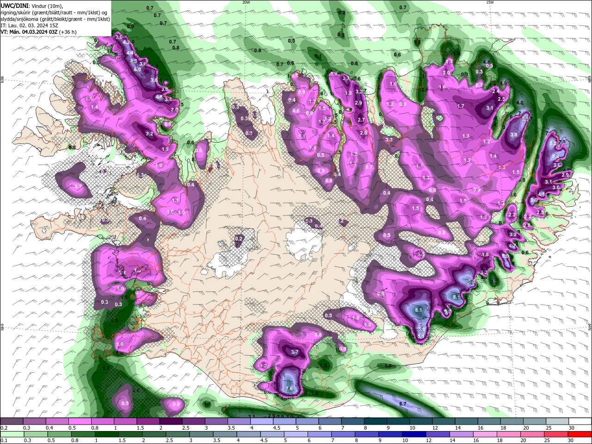Click the '25' label in lower legend row
592x444 pixels.
pos(548,441)
